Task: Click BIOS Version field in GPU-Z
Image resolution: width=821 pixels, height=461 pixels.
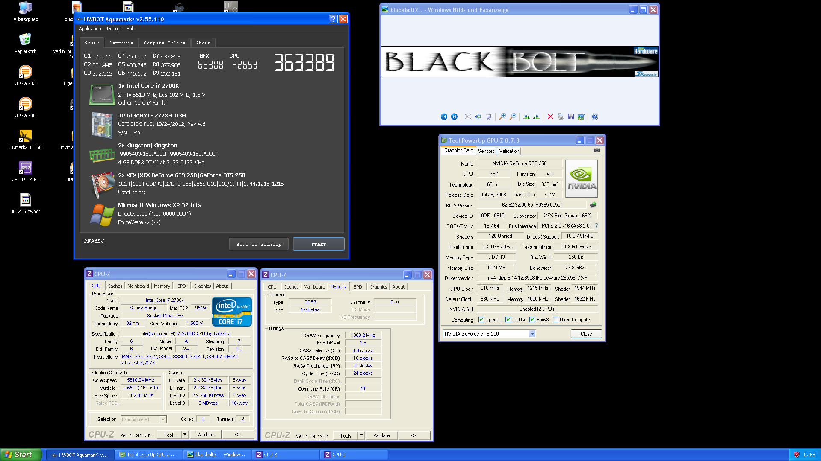Action: tap(532, 205)
